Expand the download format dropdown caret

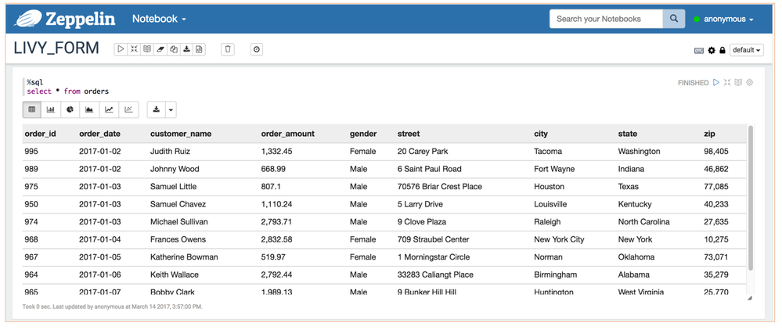171,109
